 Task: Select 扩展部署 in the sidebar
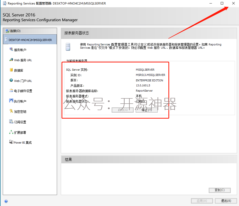pos(20,133)
